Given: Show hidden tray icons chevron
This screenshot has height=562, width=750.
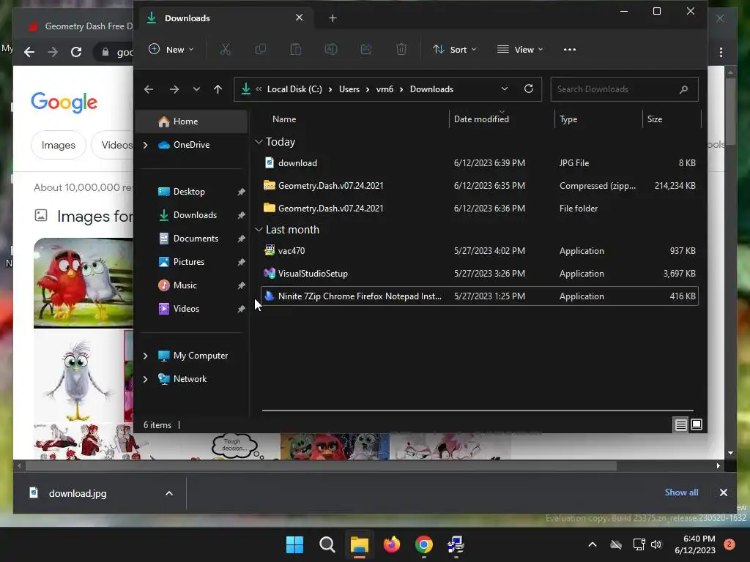Looking at the screenshot, I should [592, 544].
